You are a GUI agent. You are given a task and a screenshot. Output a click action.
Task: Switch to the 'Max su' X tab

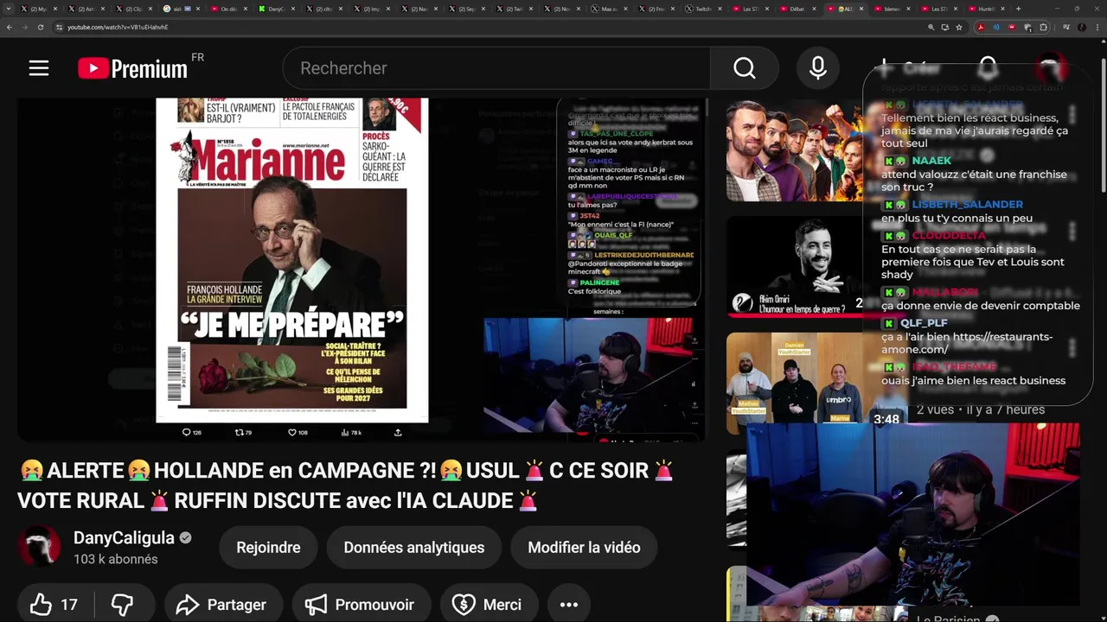click(610, 9)
